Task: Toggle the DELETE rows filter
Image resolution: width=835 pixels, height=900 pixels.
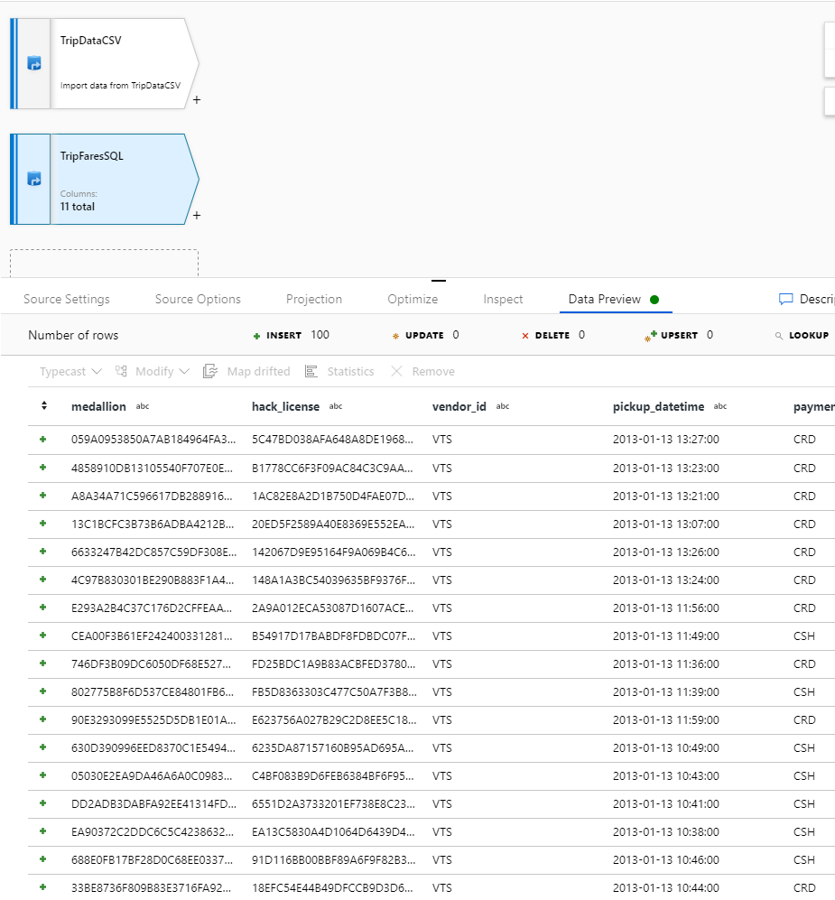Action: click(x=525, y=335)
